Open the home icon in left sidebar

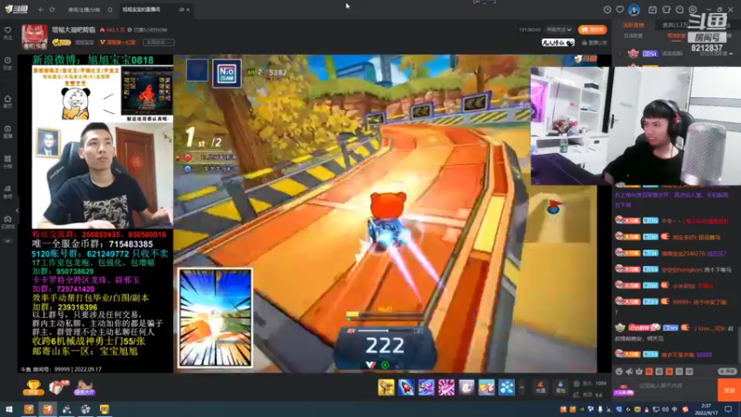[7, 101]
